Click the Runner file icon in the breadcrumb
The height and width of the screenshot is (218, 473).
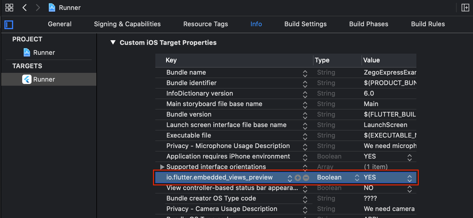tap(52, 8)
